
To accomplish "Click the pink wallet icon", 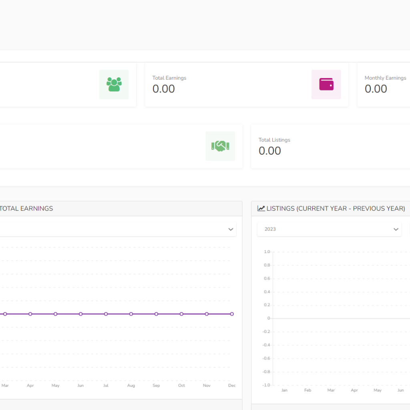I will [326, 84].
